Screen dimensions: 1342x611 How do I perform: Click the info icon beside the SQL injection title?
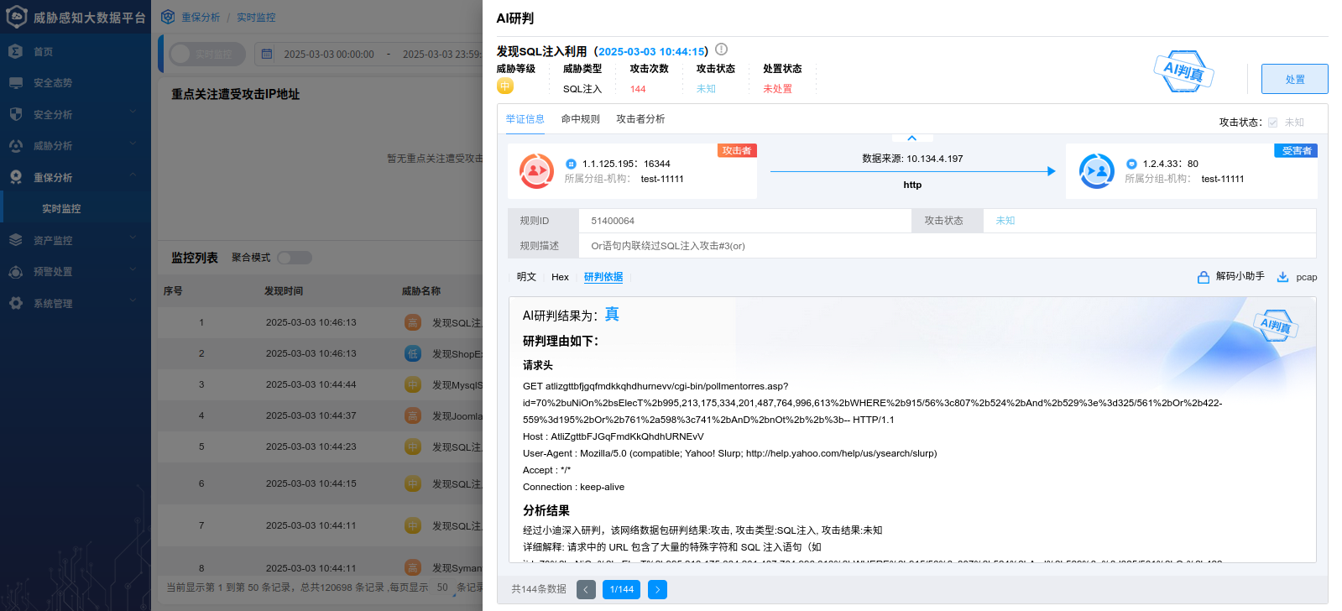(x=721, y=50)
